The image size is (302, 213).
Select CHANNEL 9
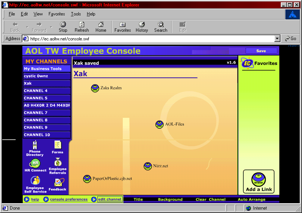47,127
